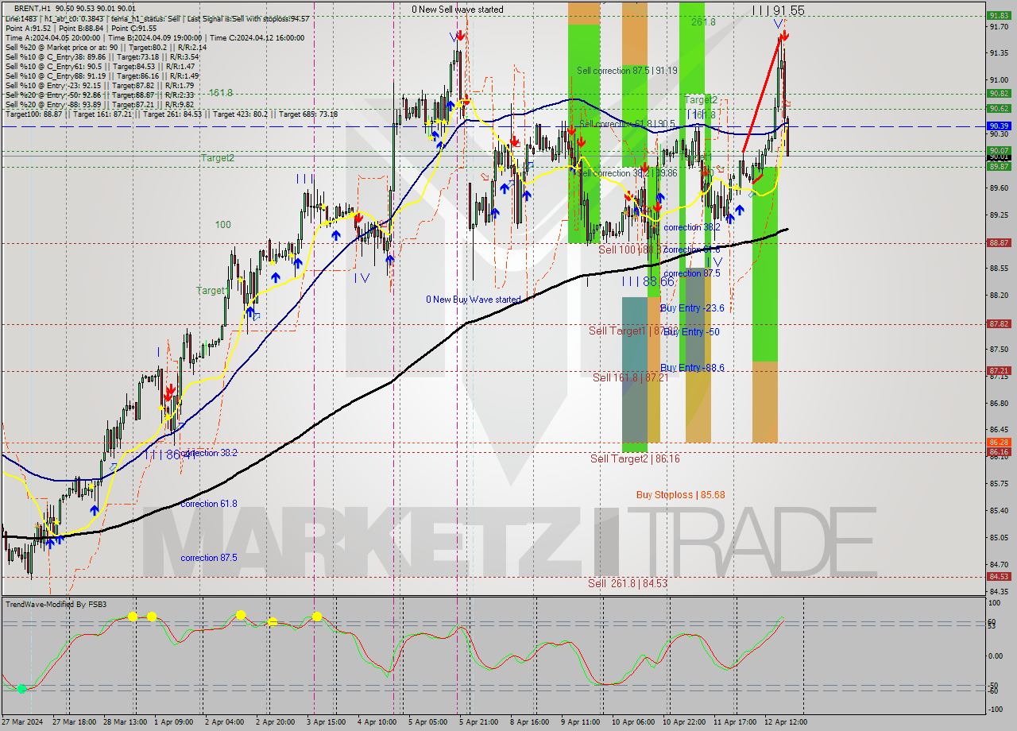Viewport: 1017px width, 731px height.
Task: Click the blue 90.39 price tag
Action: point(999,126)
